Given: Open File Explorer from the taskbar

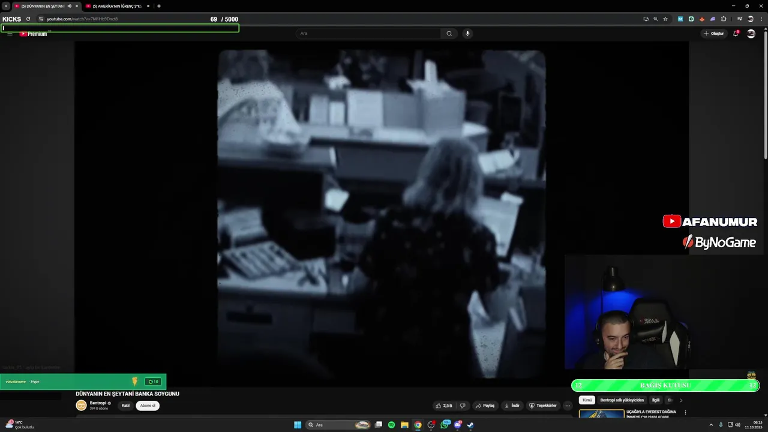Looking at the screenshot, I should point(404,425).
